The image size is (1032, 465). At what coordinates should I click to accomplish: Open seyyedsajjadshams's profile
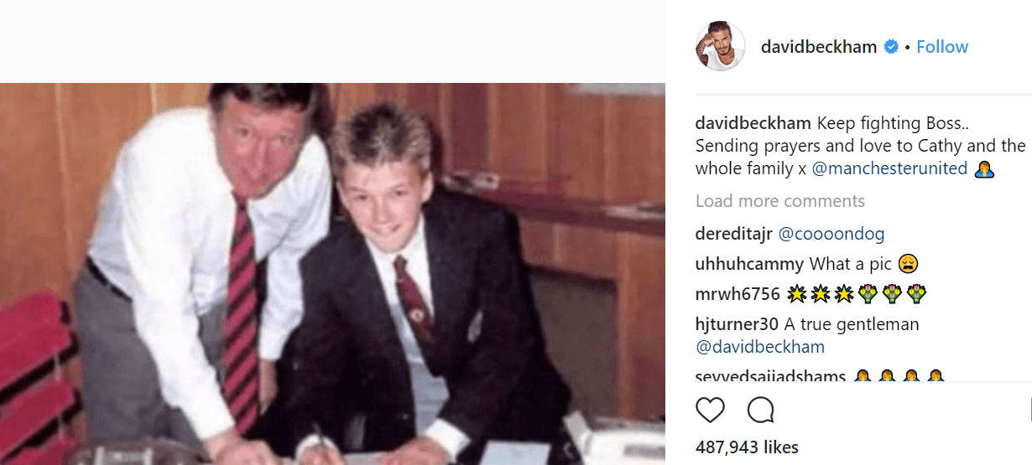click(x=770, y=376)
